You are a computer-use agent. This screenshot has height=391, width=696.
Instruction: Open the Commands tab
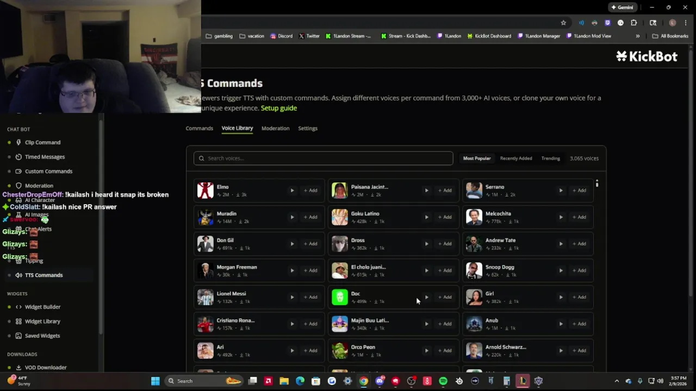tap(199, 128)
